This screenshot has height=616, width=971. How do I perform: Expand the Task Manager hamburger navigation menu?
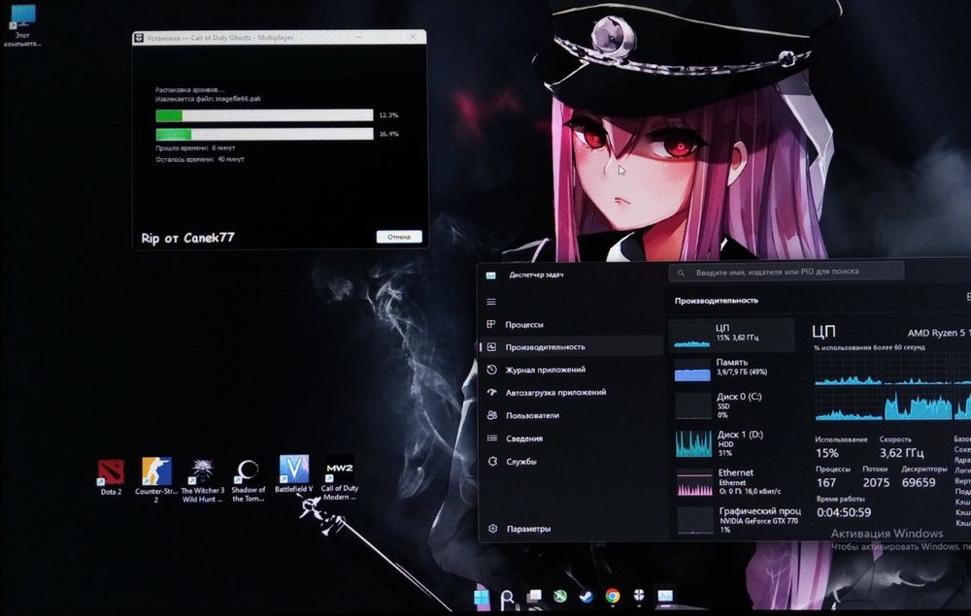(491, 302)
